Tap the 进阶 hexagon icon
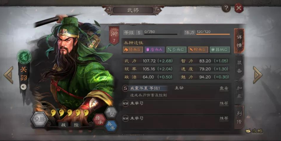281x141 pixels. point(39,119)
